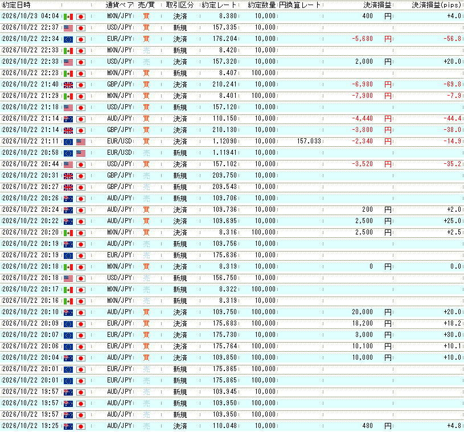Select the +30.0 pips value
Image resolution: width=464 pixels, height=432 pixels.
pos(453,335)
